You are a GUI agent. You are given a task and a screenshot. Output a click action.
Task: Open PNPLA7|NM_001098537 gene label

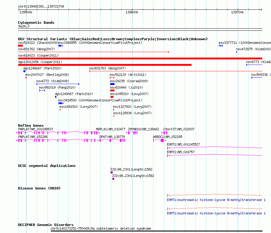36,129
